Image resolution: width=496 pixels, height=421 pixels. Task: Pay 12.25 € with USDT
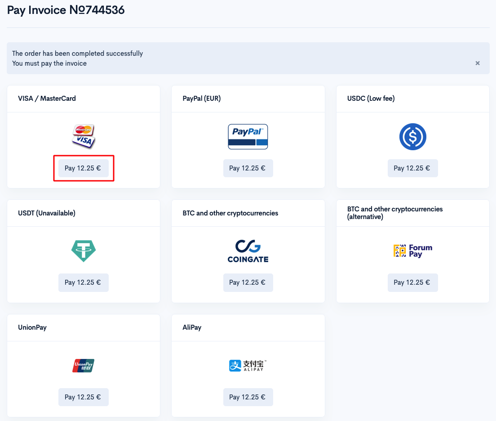pos(84,282)
